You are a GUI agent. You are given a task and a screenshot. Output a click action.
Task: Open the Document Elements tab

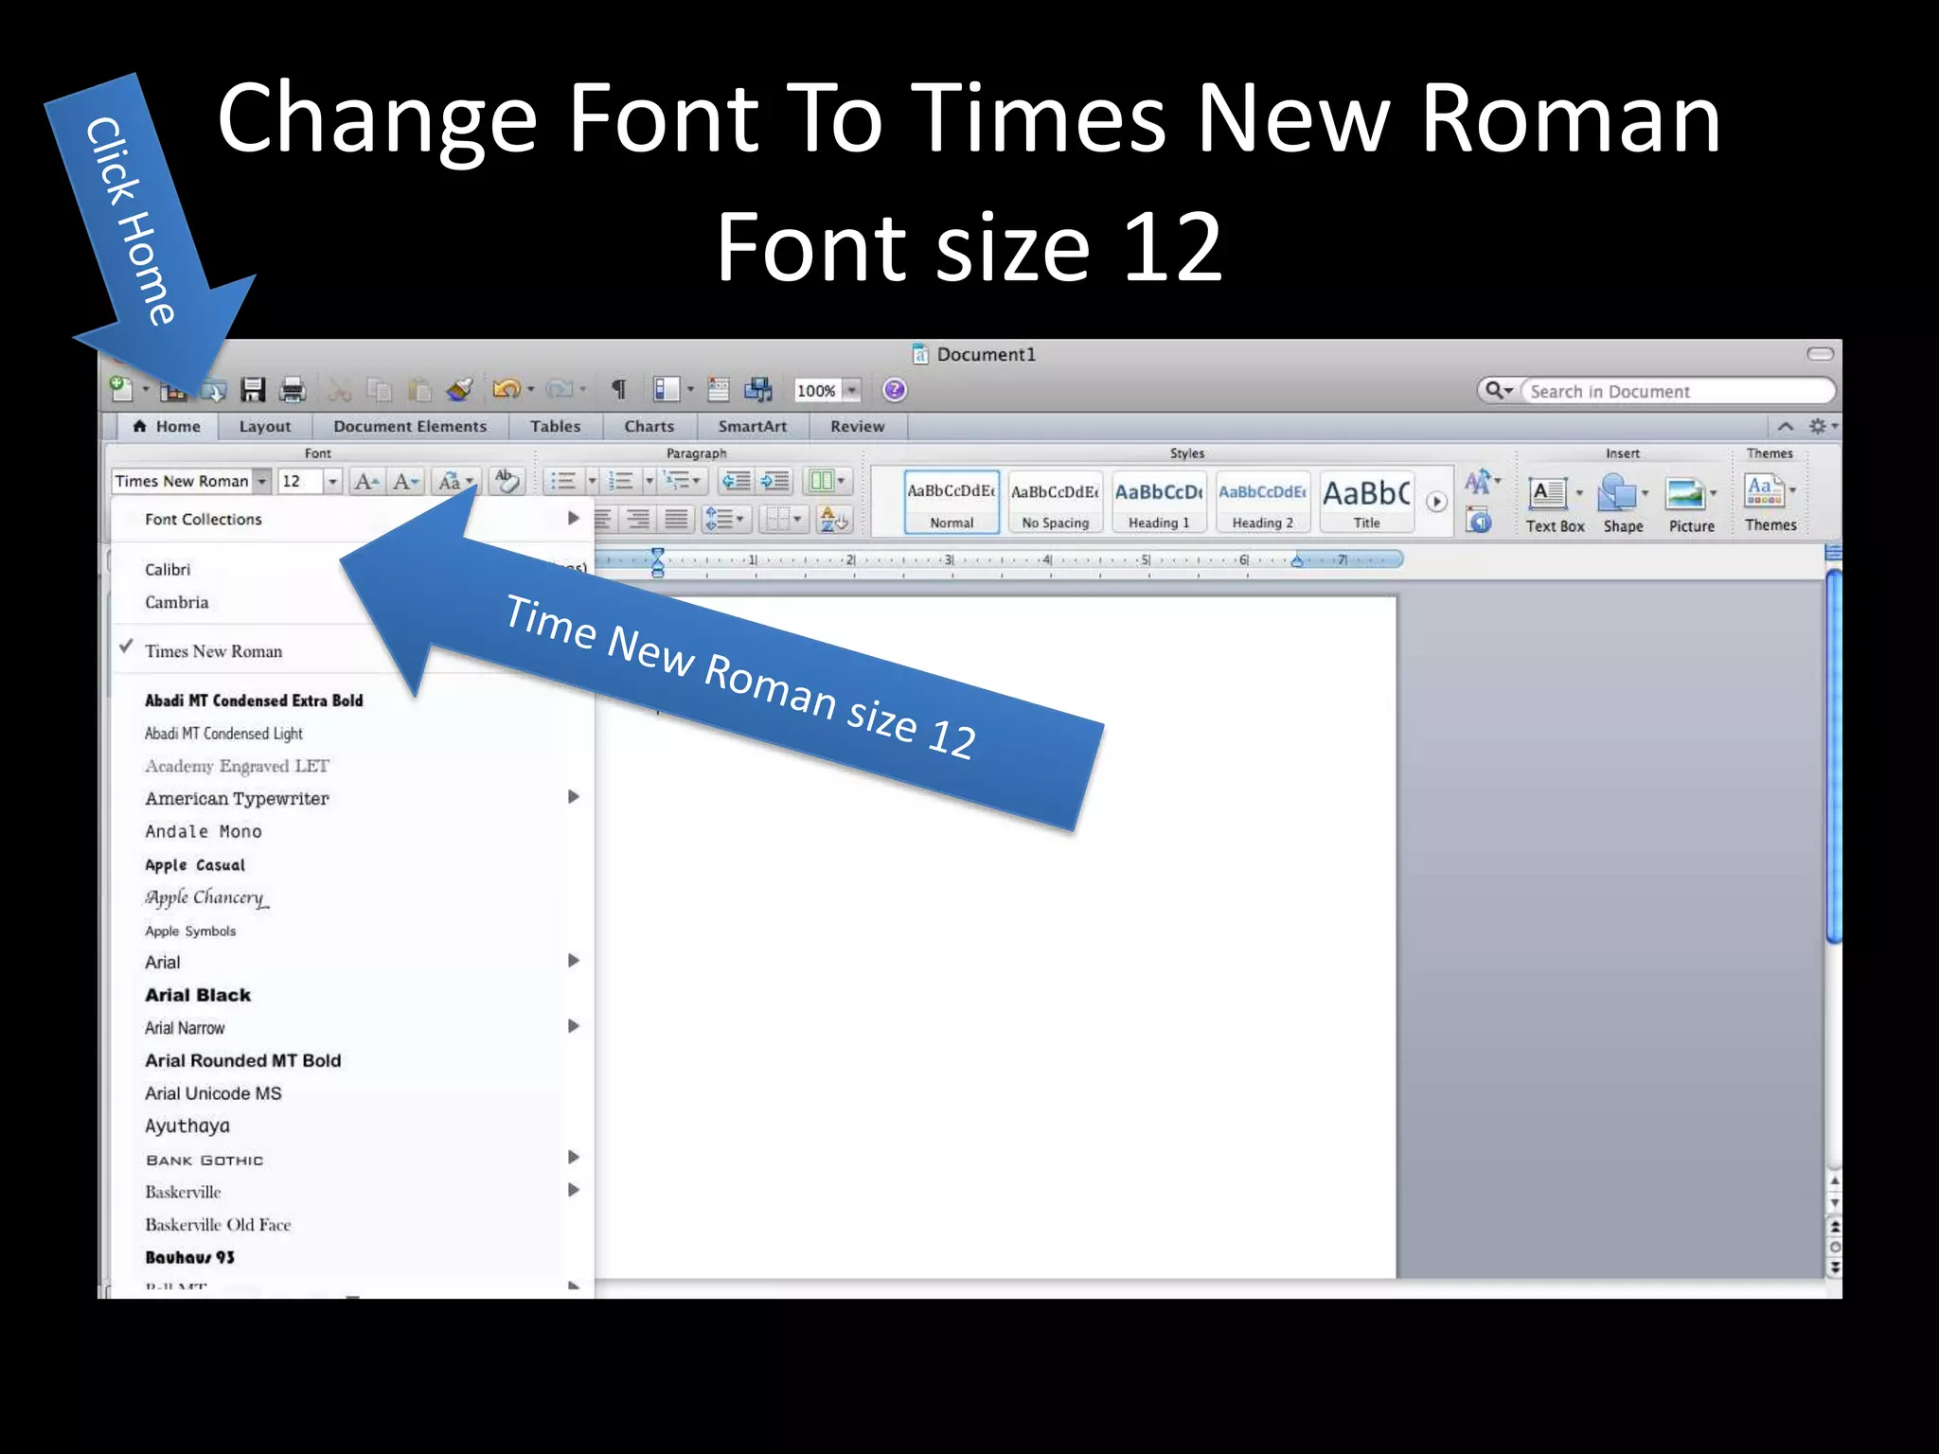click(410, 426)
